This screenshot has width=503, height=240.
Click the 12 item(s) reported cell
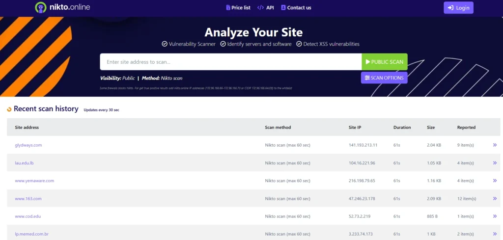pos(467,199)
